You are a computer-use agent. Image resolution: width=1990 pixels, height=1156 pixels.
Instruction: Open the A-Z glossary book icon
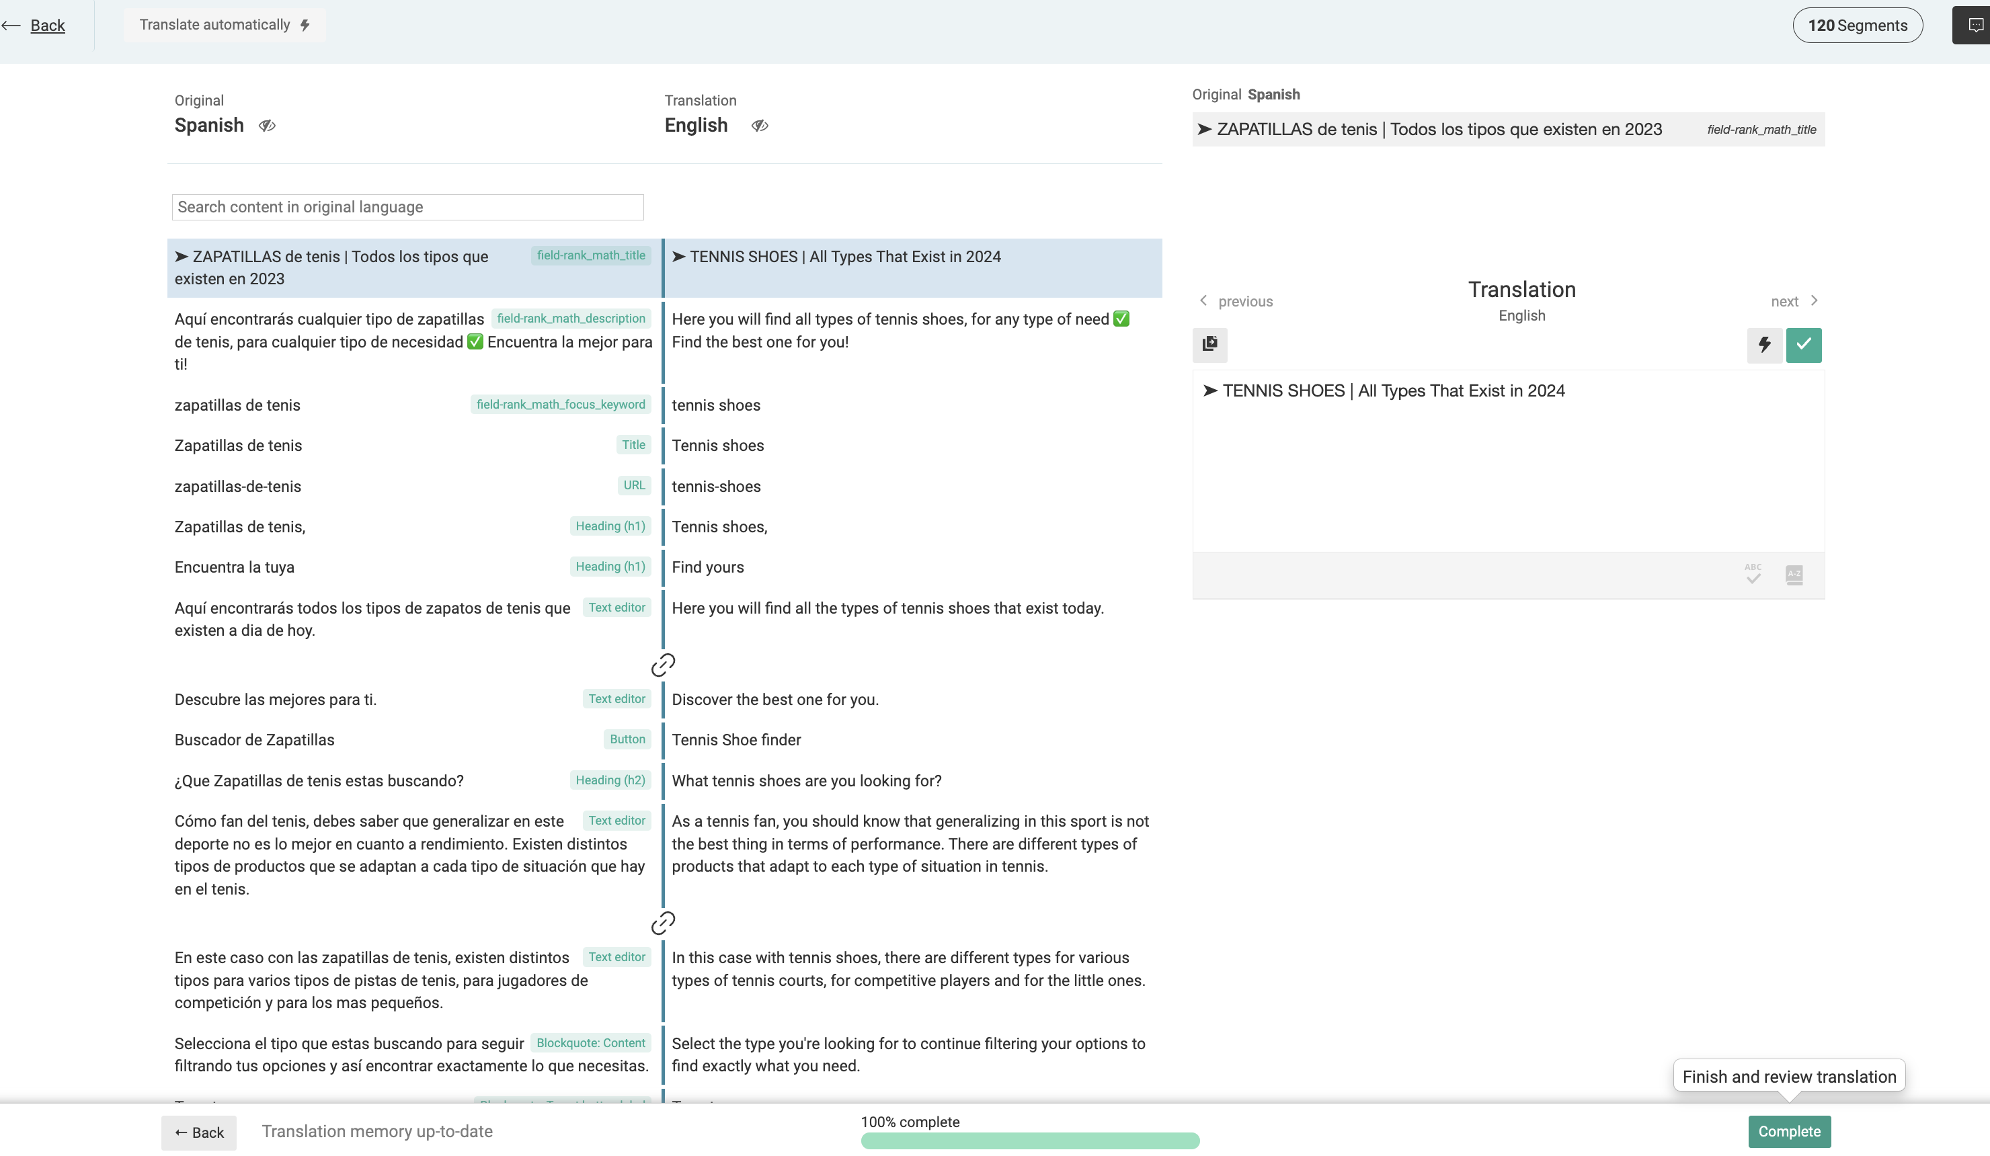[1794, 574]
